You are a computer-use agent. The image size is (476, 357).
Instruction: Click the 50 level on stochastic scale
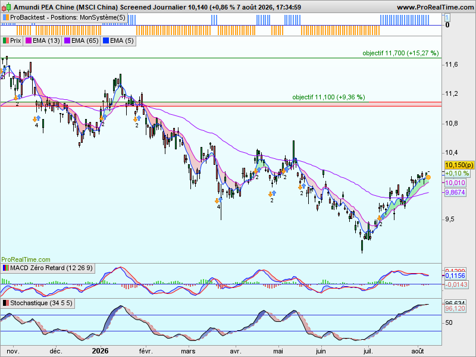pyautogui.click(x=449, y=322)
